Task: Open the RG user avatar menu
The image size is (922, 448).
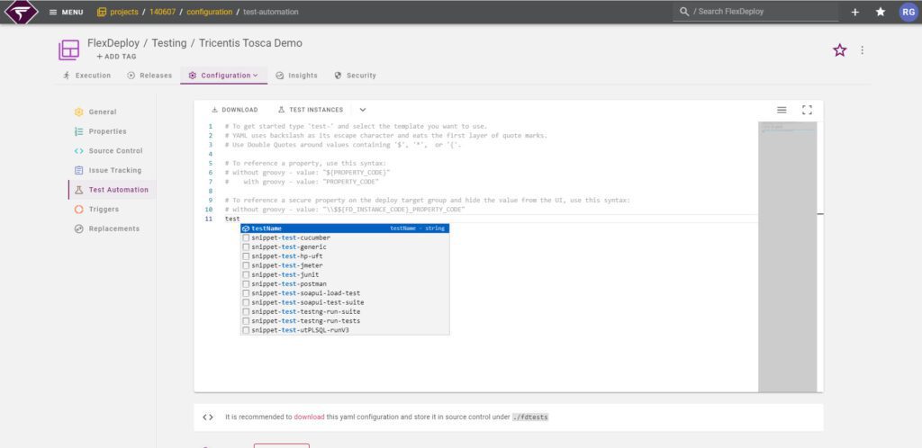Action: (x=908, y=12)
